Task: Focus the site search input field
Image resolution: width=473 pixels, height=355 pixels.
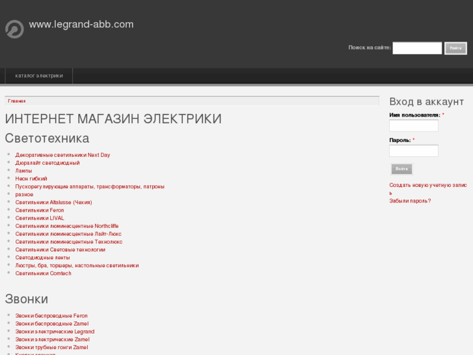Action: tap(417, 48)
